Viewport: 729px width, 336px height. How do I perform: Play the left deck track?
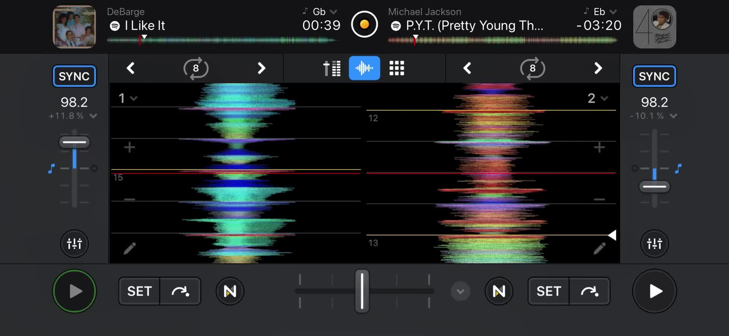pyautogui.click(x=74, y=291)
